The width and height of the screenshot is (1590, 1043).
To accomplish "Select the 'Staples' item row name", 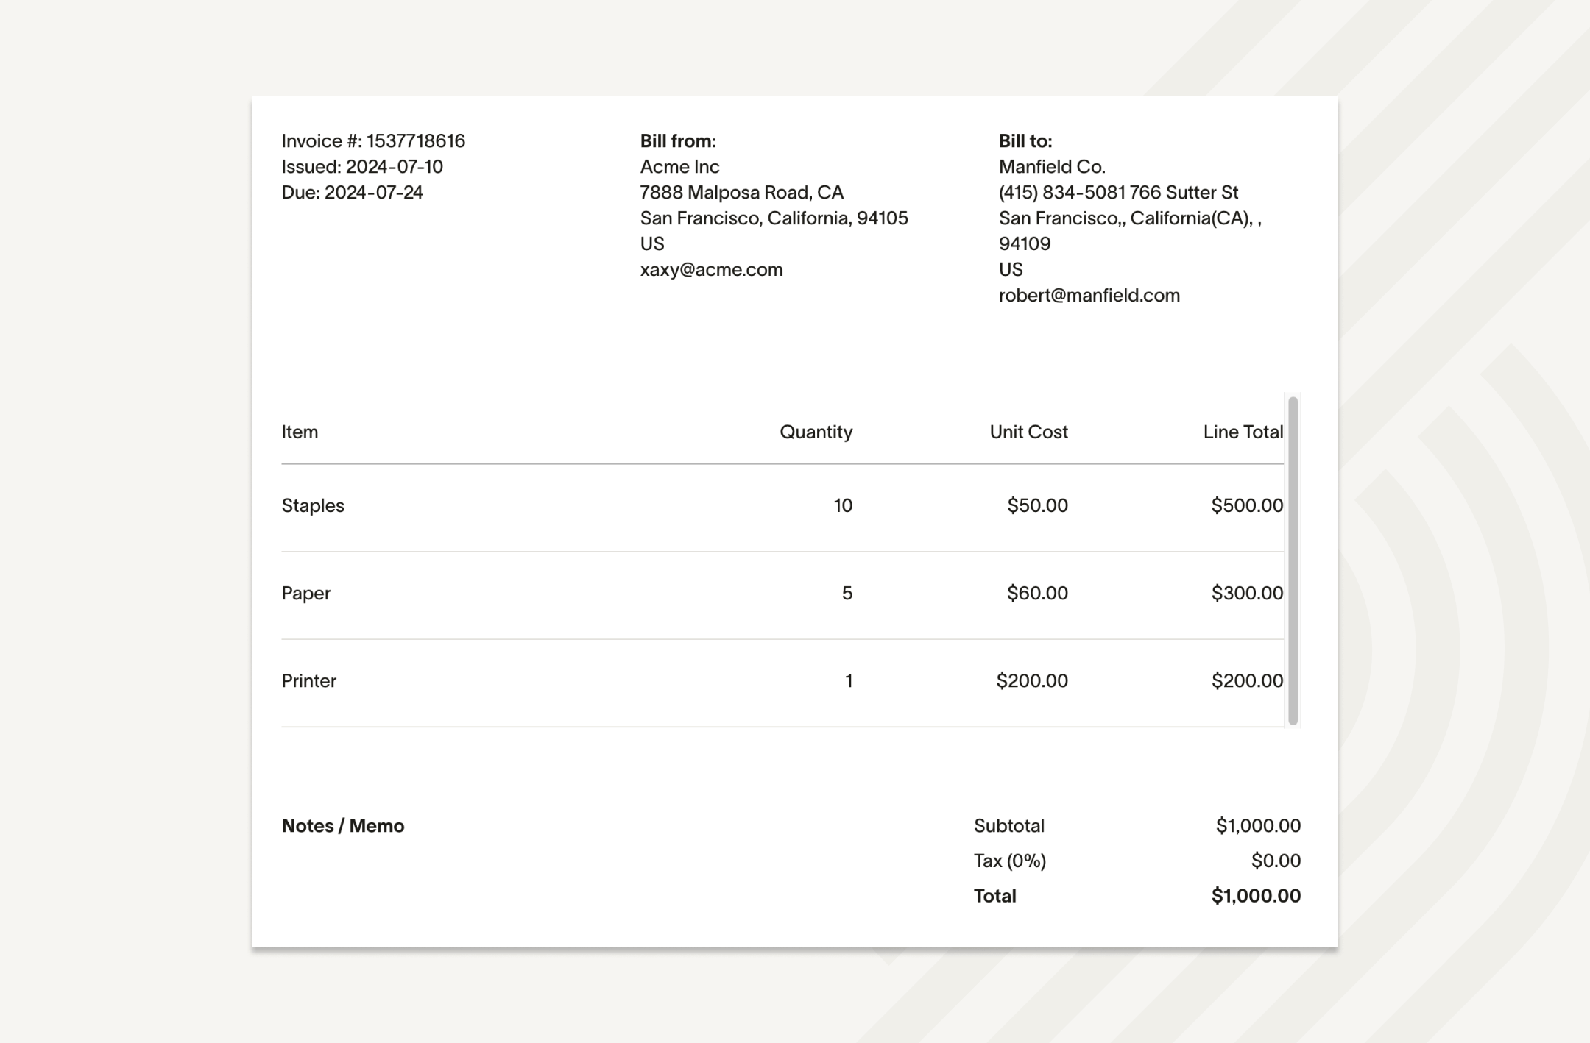I will 313,505.
